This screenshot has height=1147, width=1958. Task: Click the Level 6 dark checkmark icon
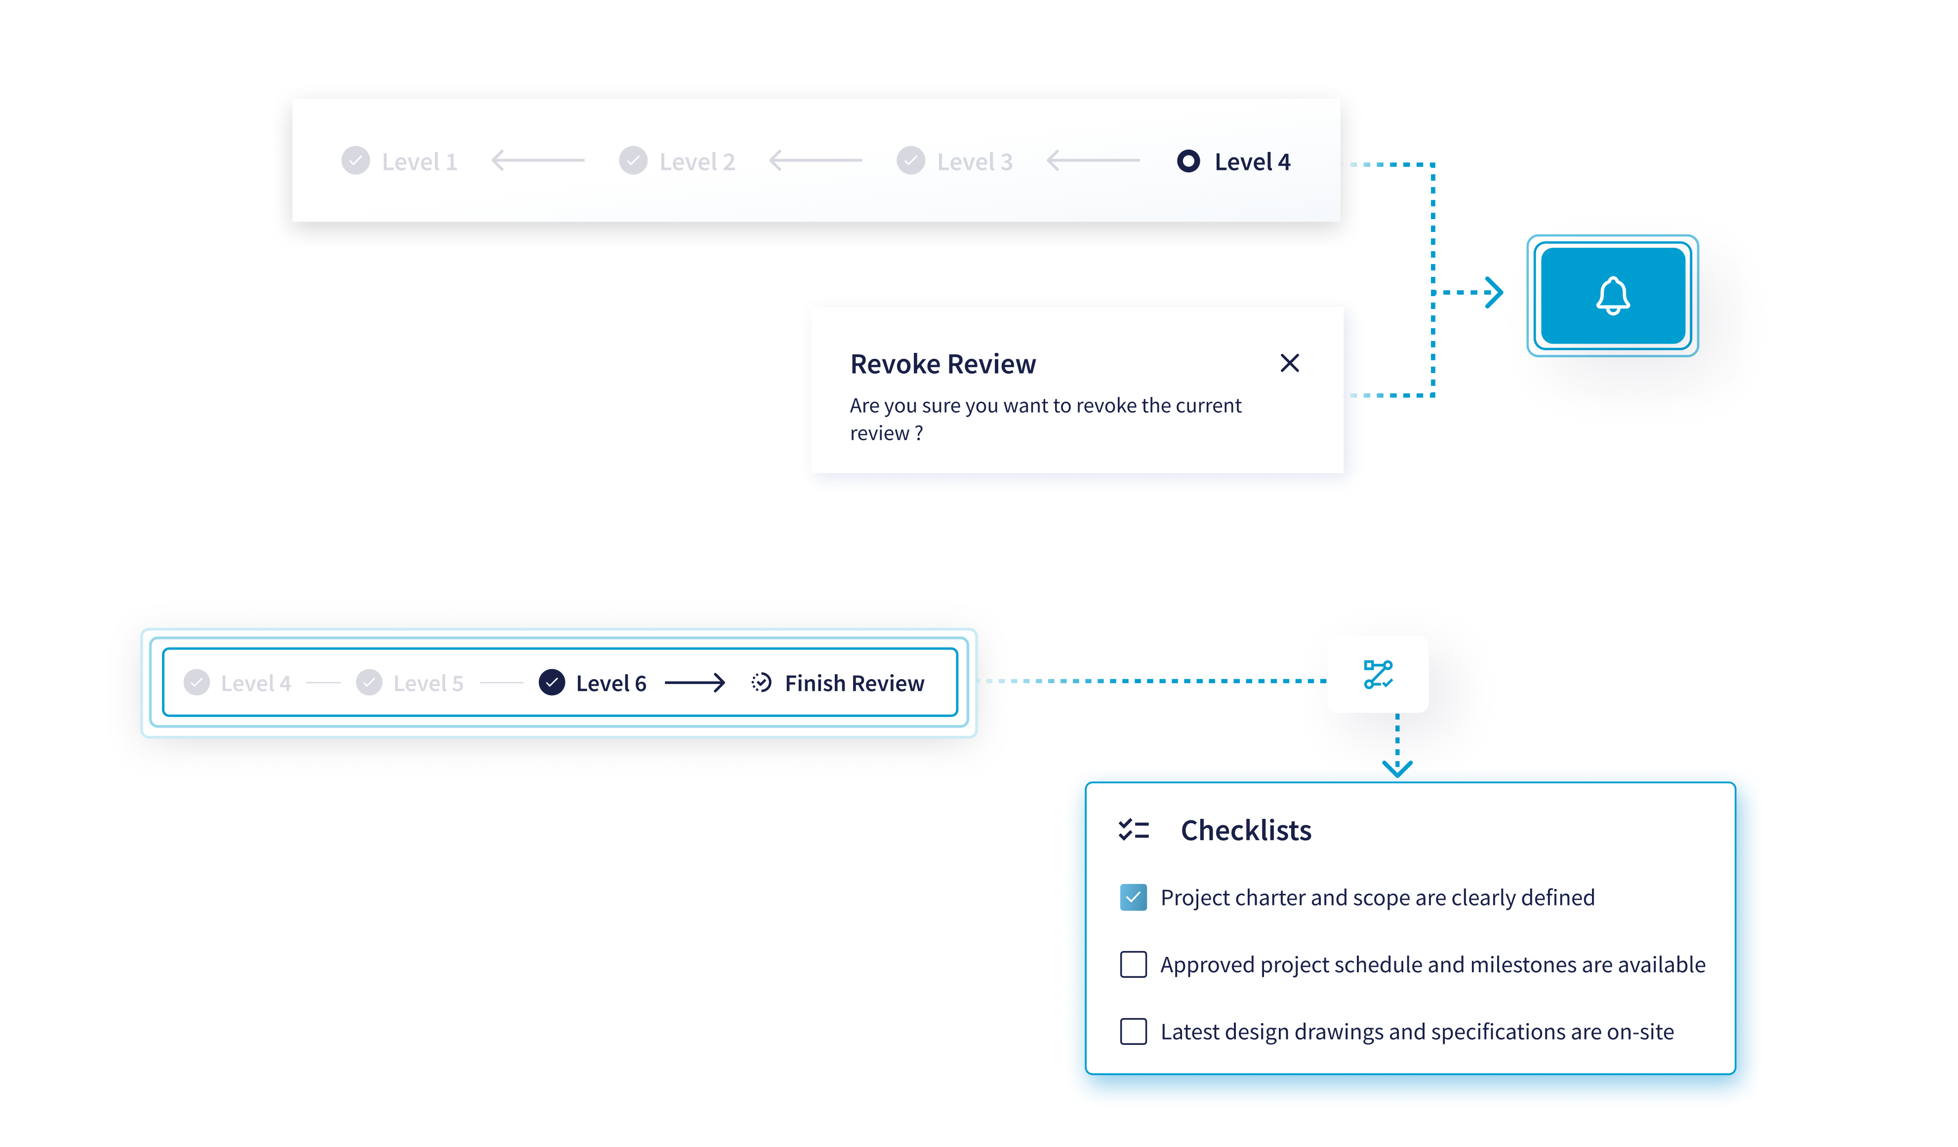[x=552, y=683]
